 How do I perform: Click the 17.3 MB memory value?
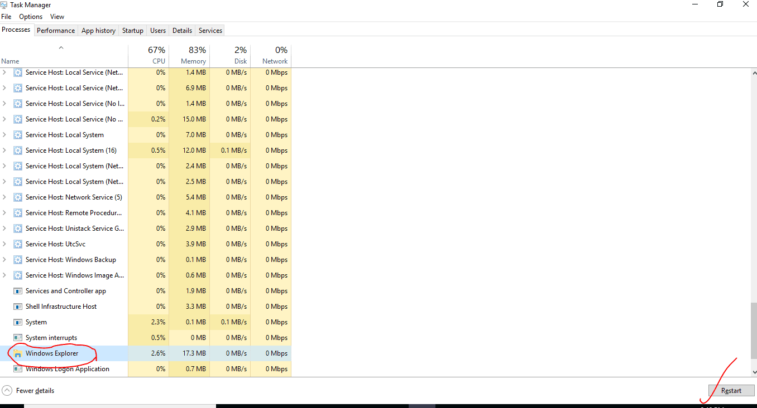(193, 353)
